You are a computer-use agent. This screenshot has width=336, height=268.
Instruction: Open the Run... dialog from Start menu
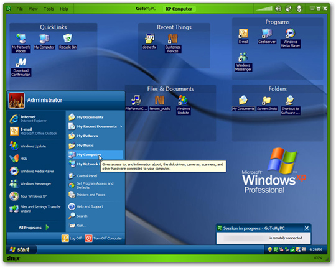pyautogui.click(x=95, y=225)
